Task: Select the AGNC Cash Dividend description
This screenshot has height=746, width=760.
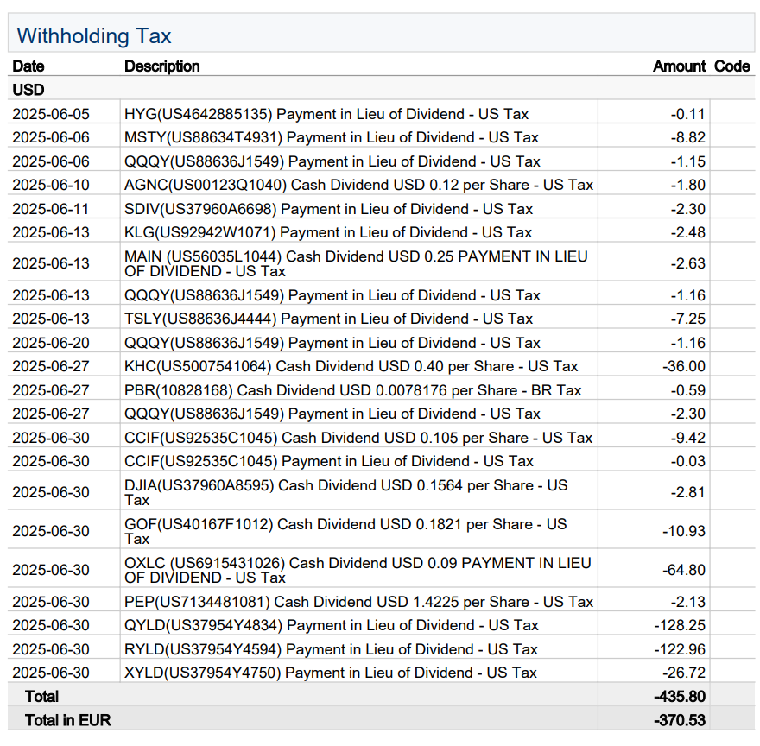Action: [358, 185]
